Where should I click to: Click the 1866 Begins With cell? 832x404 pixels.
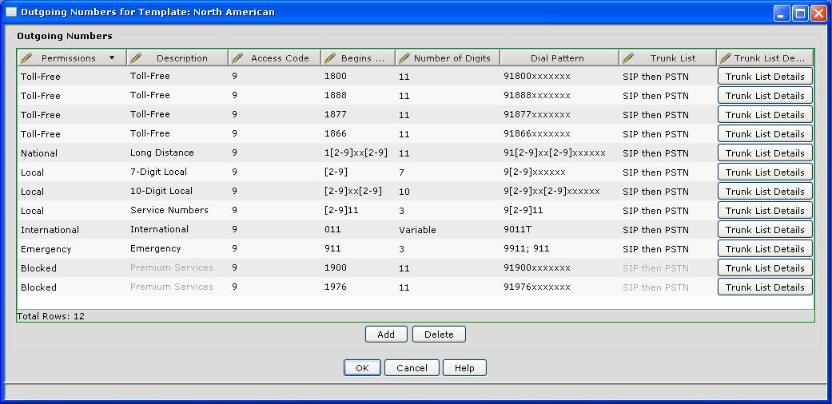(358, 133)
